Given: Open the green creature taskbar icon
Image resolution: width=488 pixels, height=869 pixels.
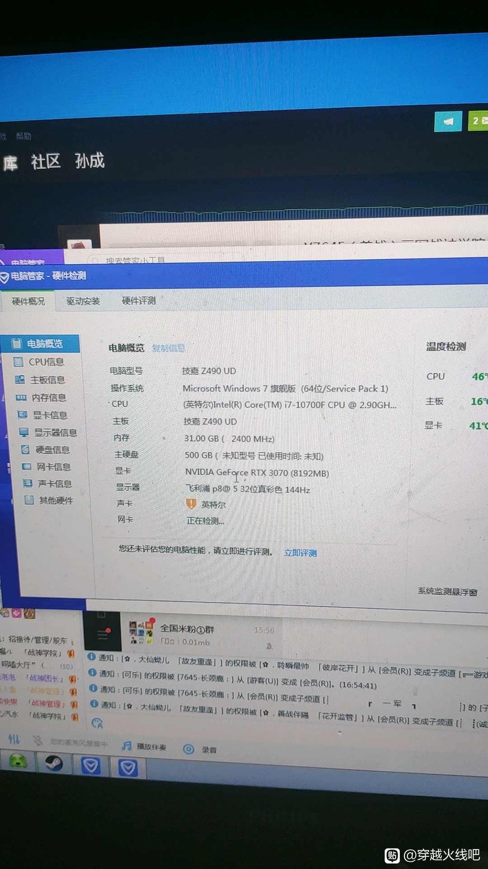Looking at the screenshot, I should [18, 761].
